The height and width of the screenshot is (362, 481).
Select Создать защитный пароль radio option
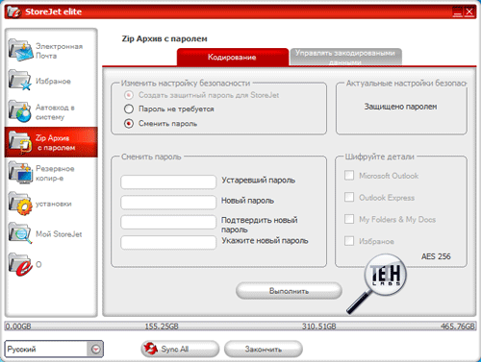[x=129, y=95]
